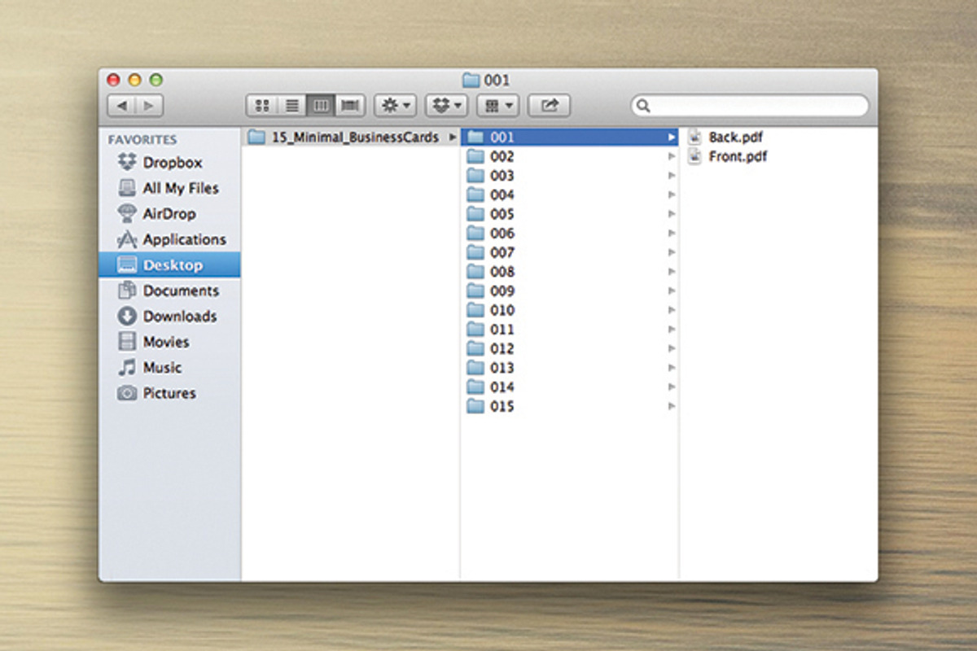977x651 pixels.
Task: Select the Back.pdf file
Action: (x=778, y=138)
